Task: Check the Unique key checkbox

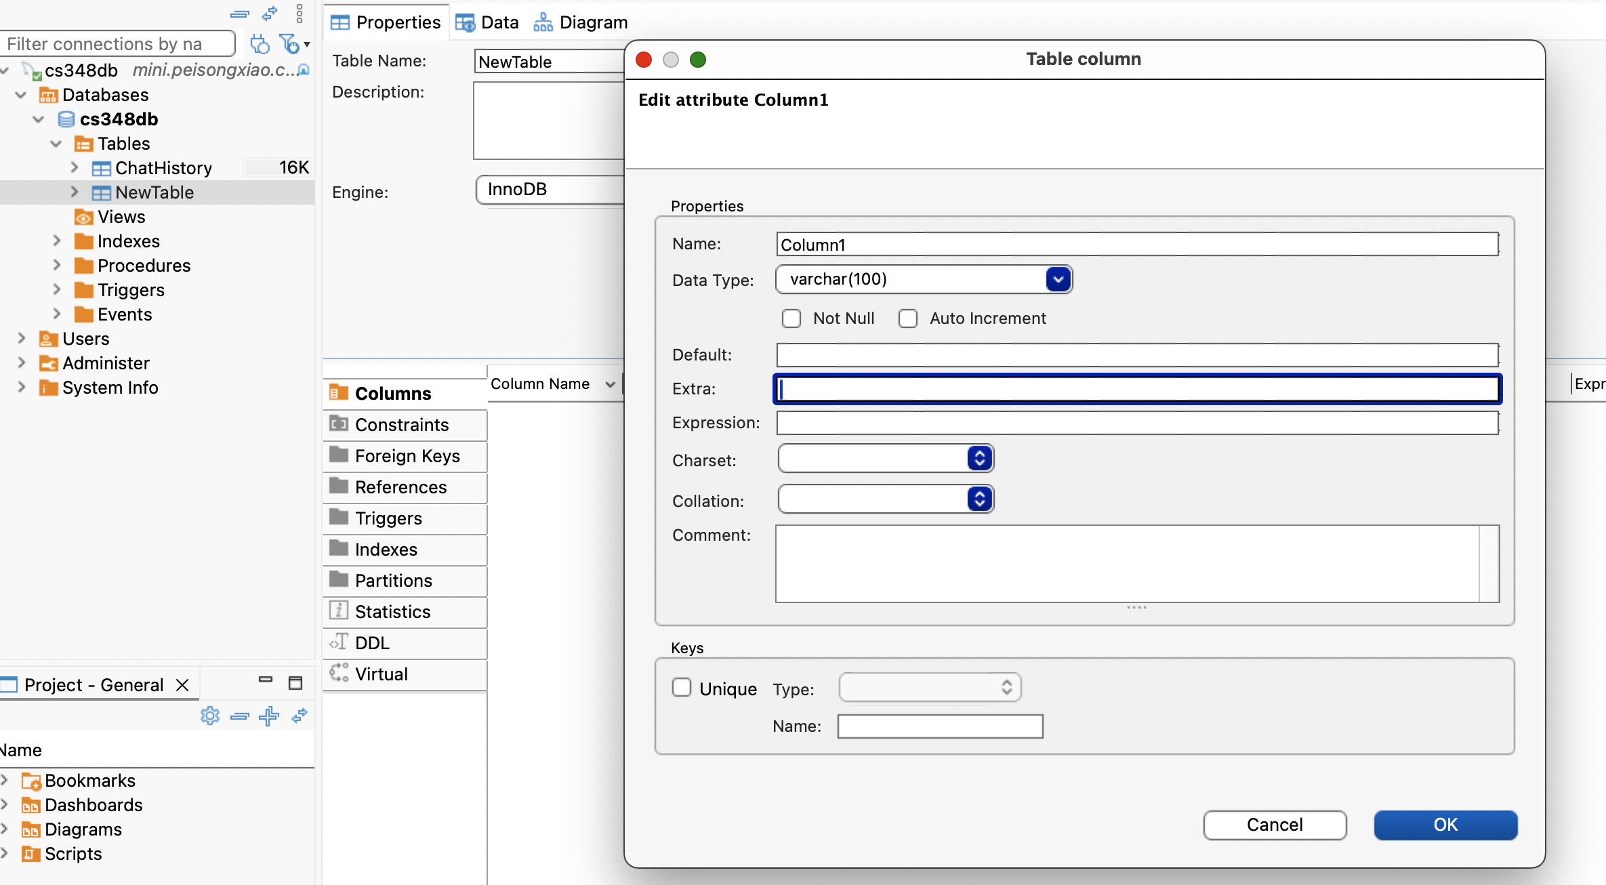Action: [682, 688]
